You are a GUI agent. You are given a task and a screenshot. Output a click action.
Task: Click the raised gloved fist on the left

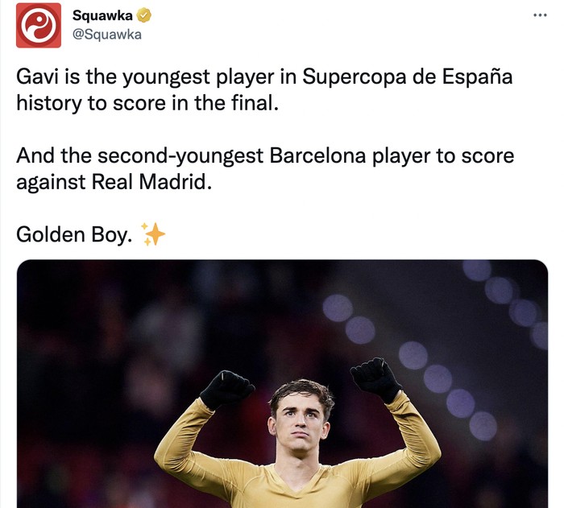pos(226,388)
